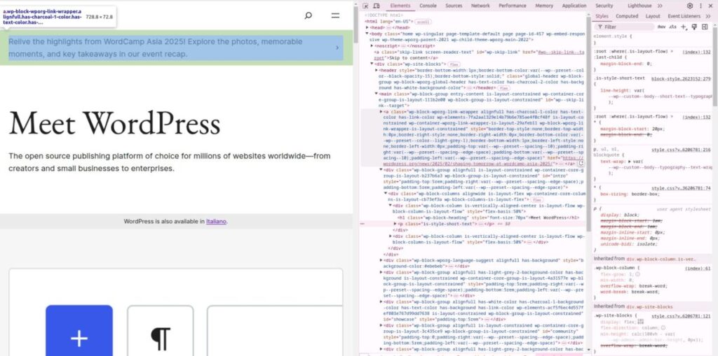Viewport: 718px width, 356px height.
Task: Show more DevTools main tabs chevron
Action: [660, 6]
